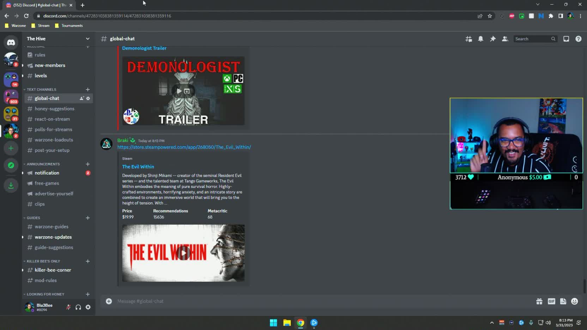
Task: Click the Add a Server plus icon
Action: (x=11, y=148)
